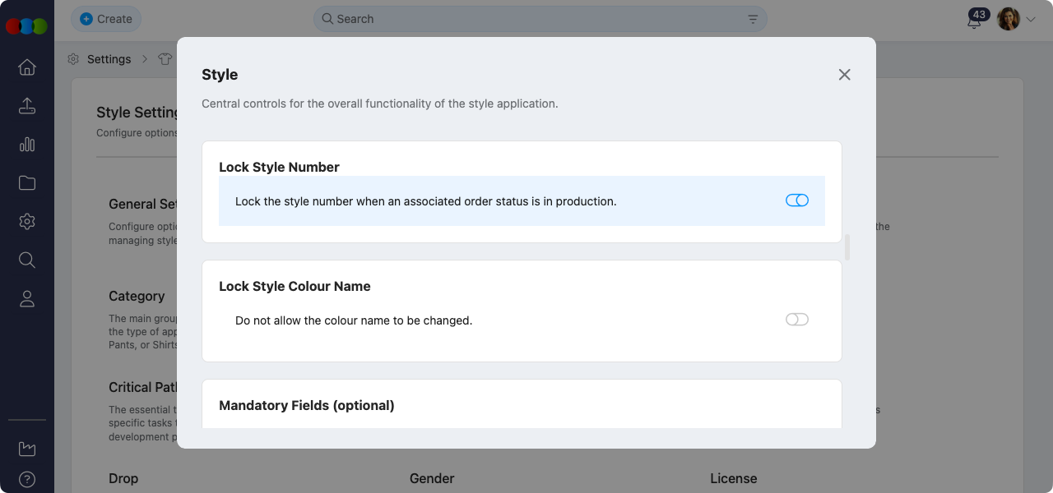Image resolution: width=1053 pixels, height=493 pixels.
Task: Close the Style dialog
Action: click(x=844, y=75)
